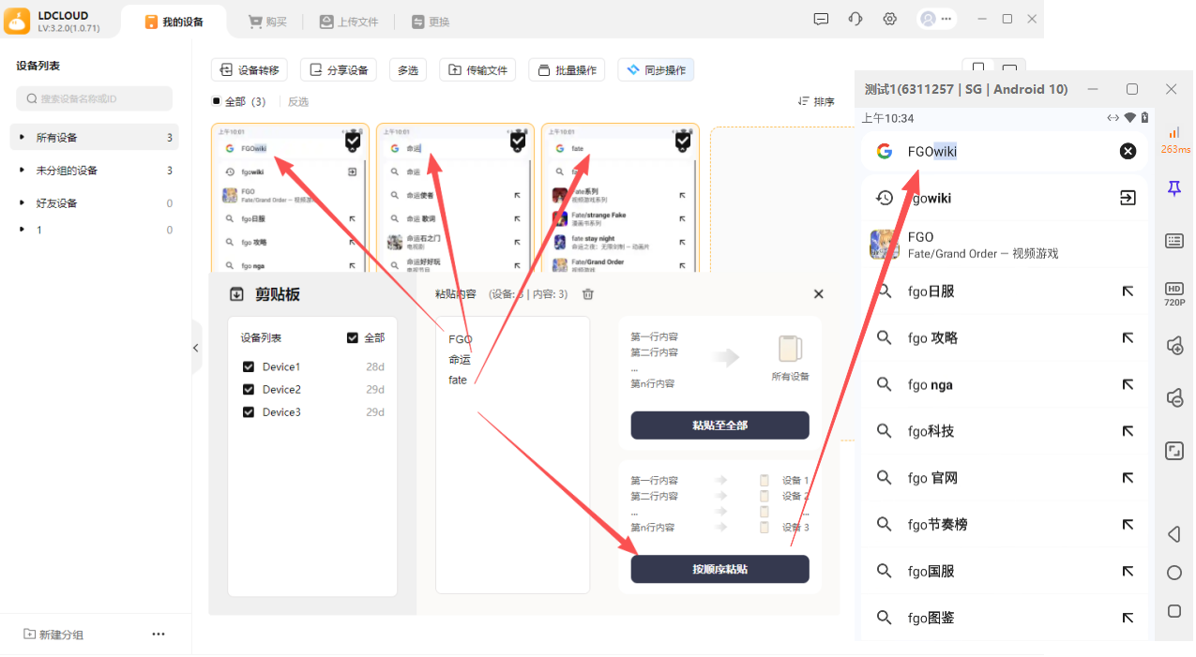Expand the 未分组的设备 group
This screenshot has height=657, width=1196.
point(23,171)
